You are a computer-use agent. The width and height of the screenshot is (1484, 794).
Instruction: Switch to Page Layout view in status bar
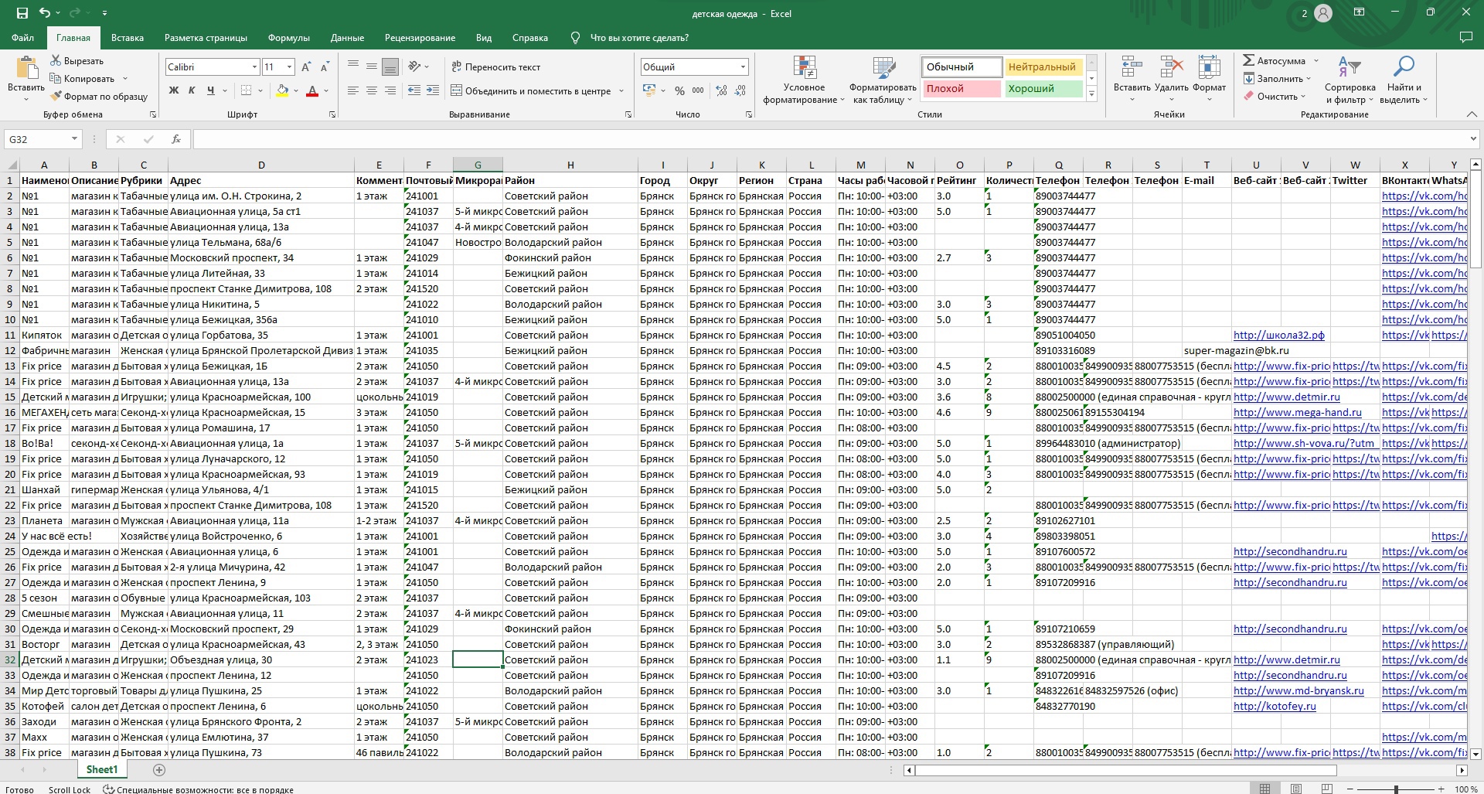coord(1296,789)
